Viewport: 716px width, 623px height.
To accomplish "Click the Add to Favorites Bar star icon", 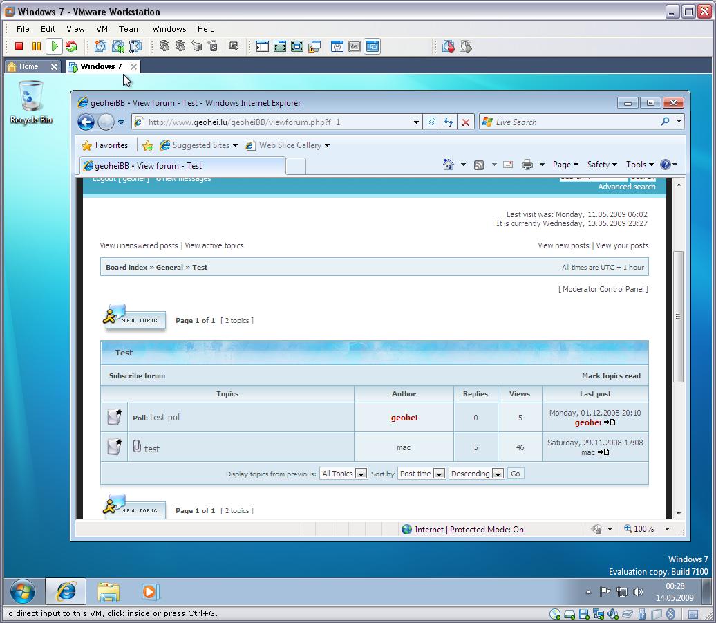I will pyautogui.click(x=147, y=145).
